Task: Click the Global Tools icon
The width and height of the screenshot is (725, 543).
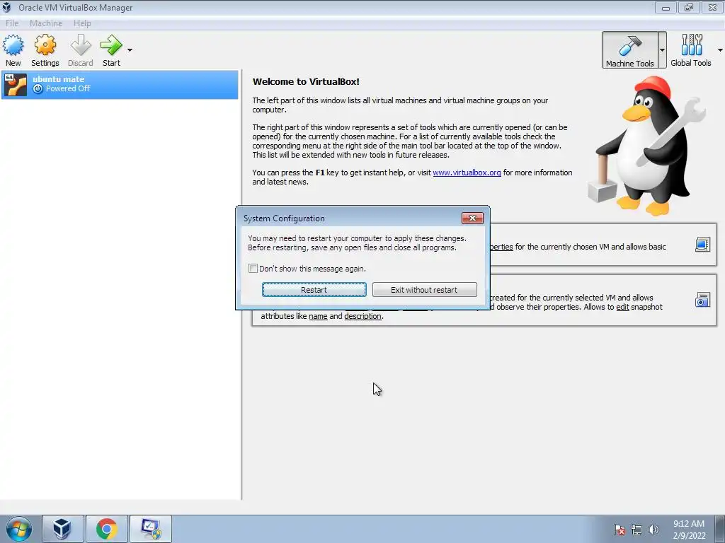Action: click(691, 50)
